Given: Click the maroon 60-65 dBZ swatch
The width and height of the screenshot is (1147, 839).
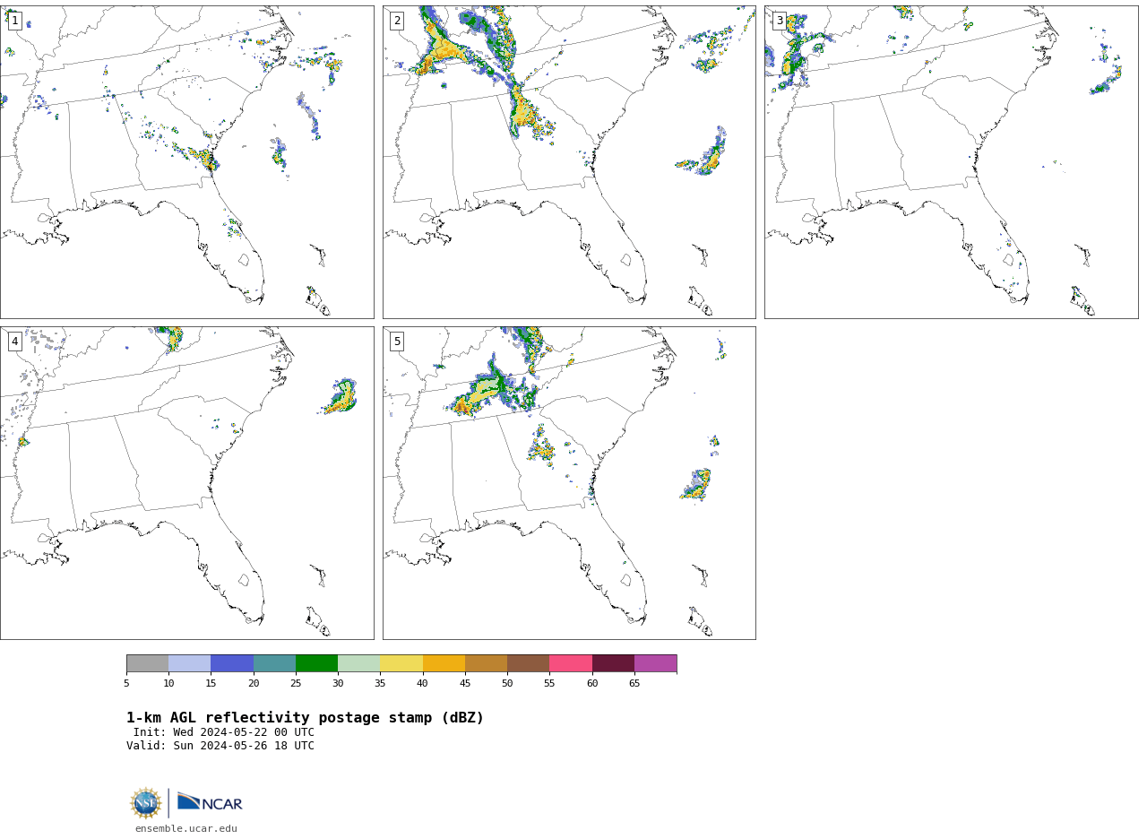Looking at the screenshot, I should (x=613, y=663).
